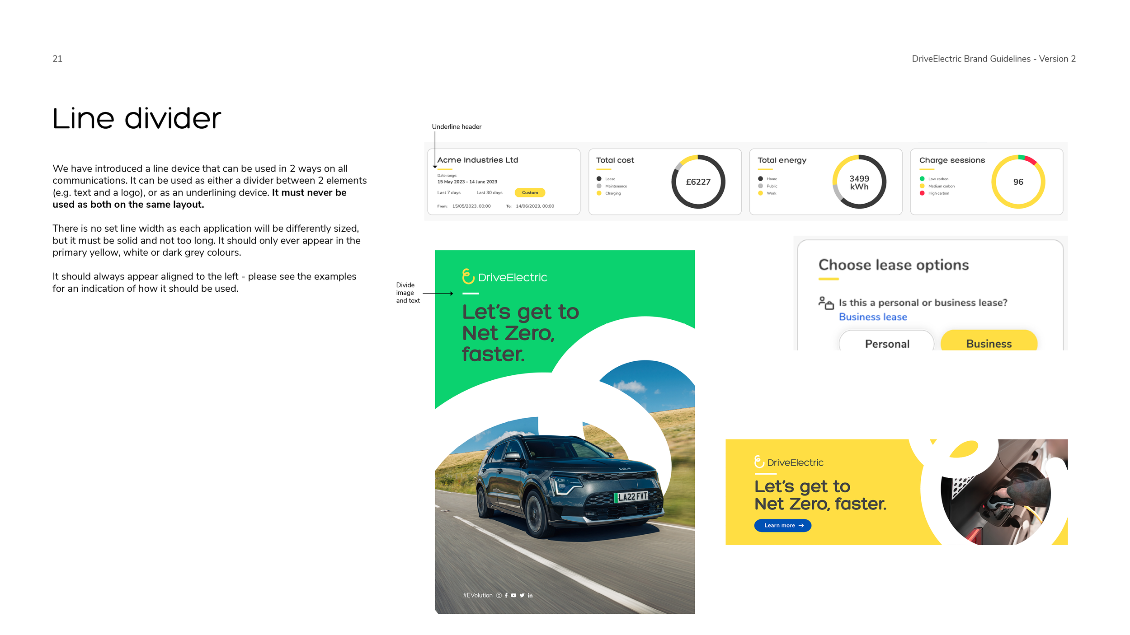Image resolution: width=1130 pixels, height=635 pixels.
Task: Open the YouTube icon on the poster footer
Action: pos(513,595)
